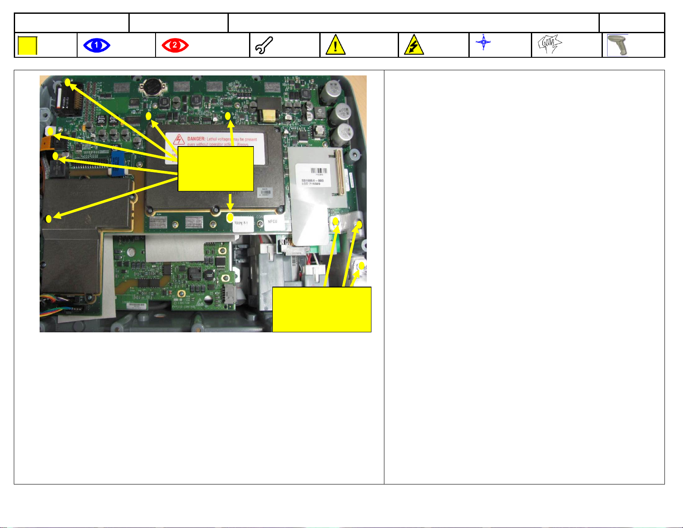Click the yellow exclamation warning triangle
This screenshot has width=683, height=528.
click(336, 45)
